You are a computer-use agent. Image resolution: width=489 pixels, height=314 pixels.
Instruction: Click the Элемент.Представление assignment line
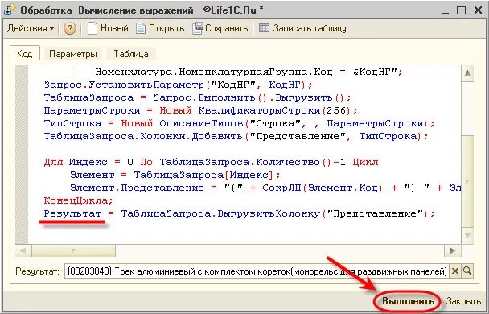tap(265, 188)
